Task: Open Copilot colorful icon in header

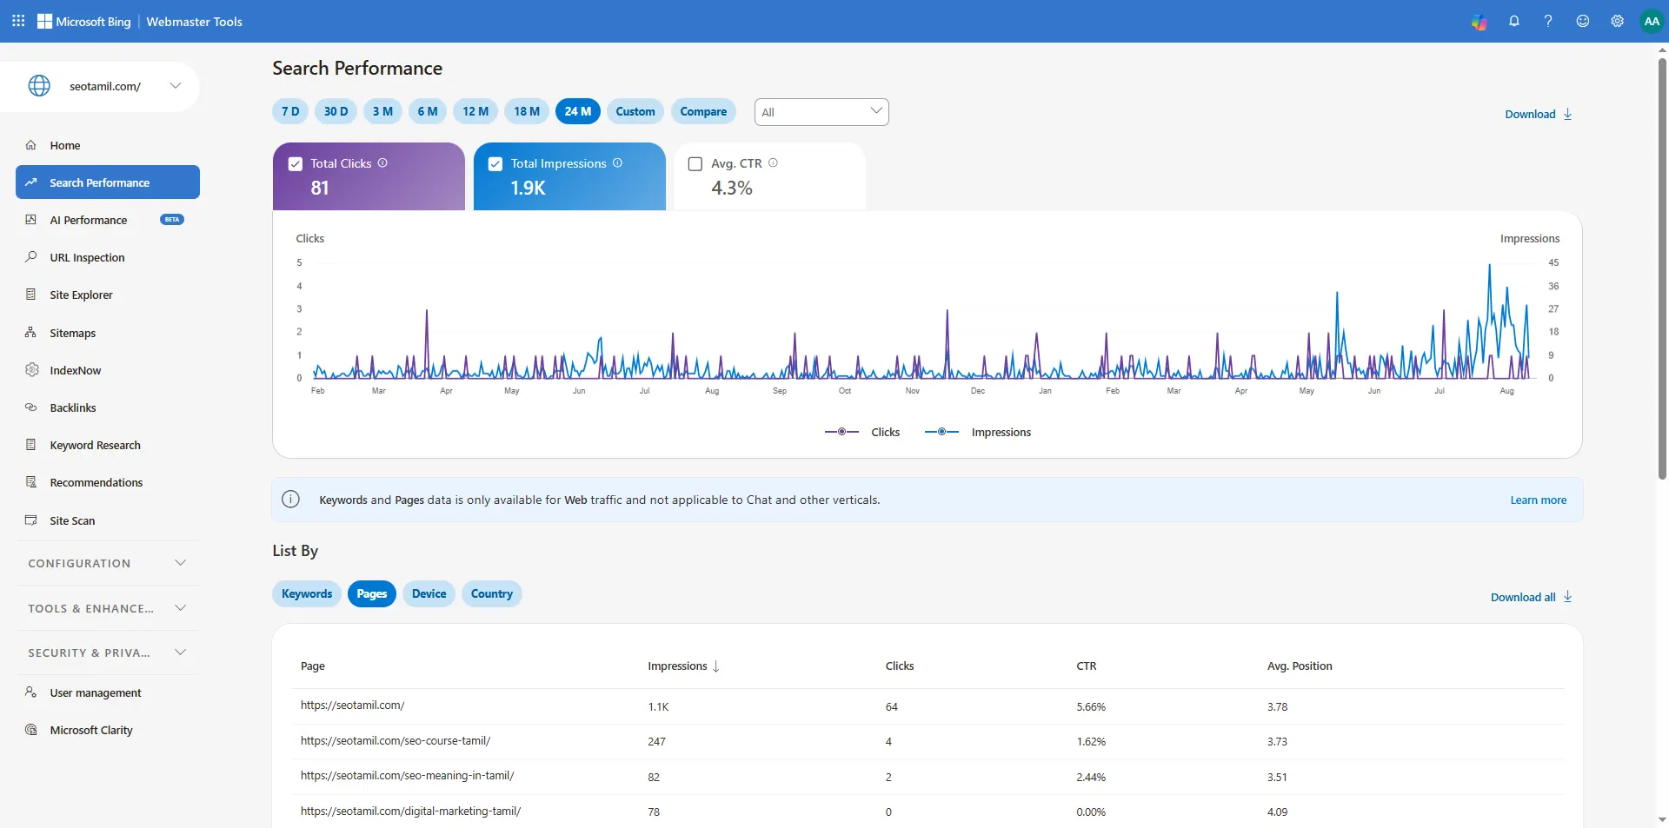Action: (x=1479, y=22)
